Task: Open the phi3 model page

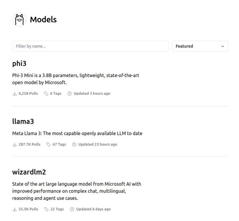Action: 19,64
